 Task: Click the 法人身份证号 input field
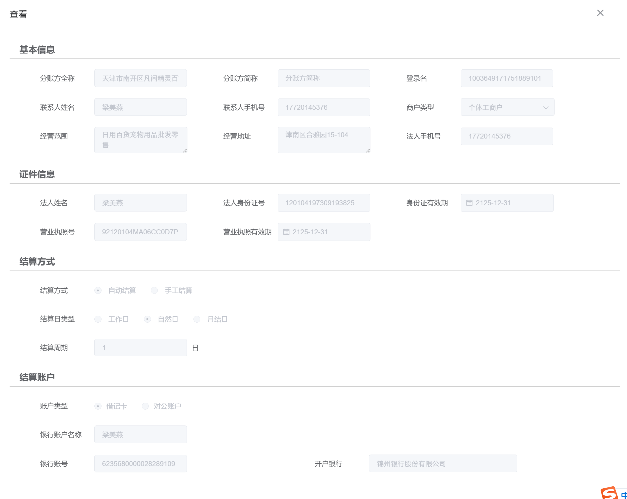point(324,203)
